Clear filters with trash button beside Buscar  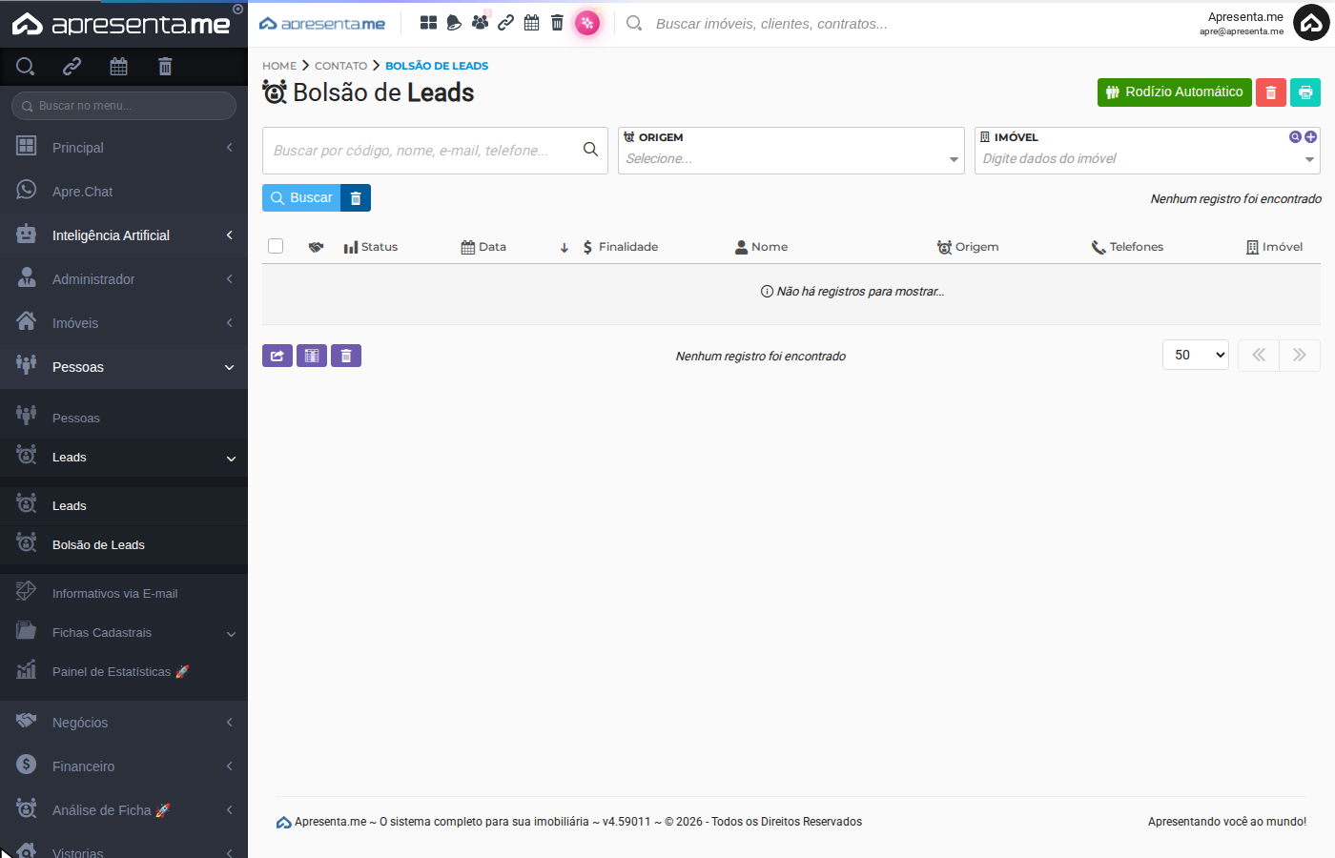click(356, 197)
